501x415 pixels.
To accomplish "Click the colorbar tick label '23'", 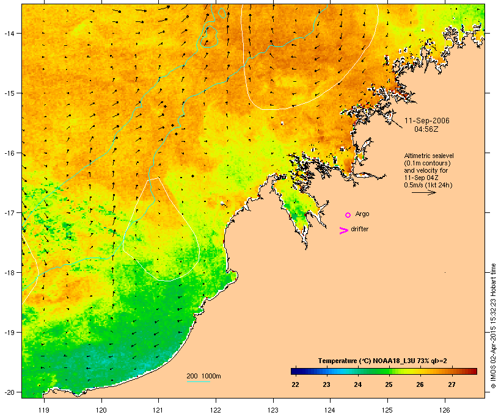I will coord(326,384).
